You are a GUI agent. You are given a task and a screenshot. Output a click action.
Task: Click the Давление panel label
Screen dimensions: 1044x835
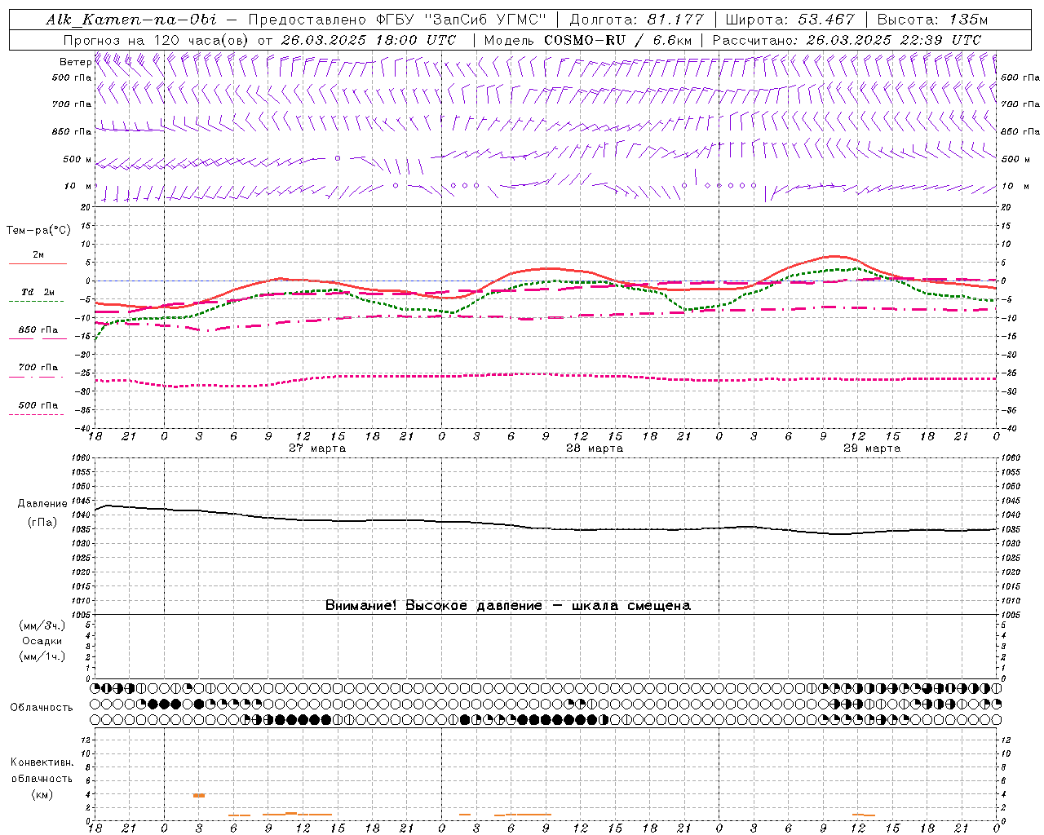[42, 504]
